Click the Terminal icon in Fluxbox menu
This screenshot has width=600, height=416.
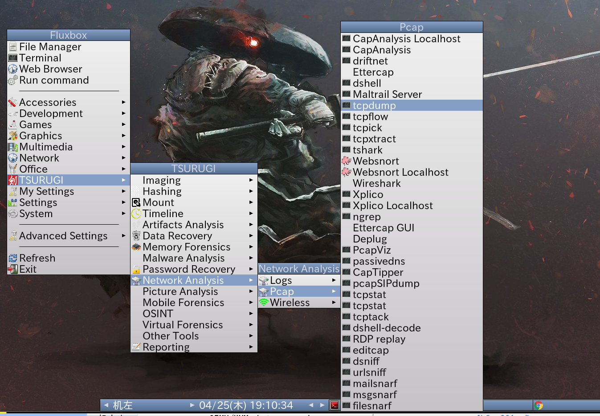[x=13, y=58]
